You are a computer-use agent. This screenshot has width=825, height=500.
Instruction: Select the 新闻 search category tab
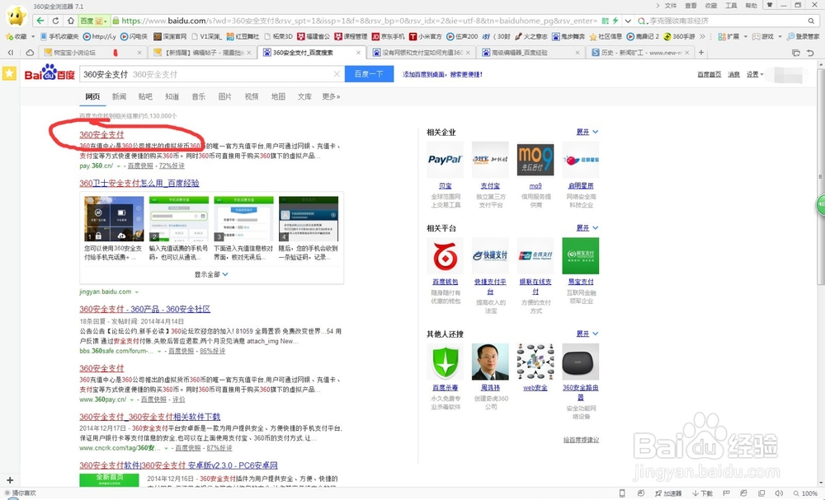(119, 96)
